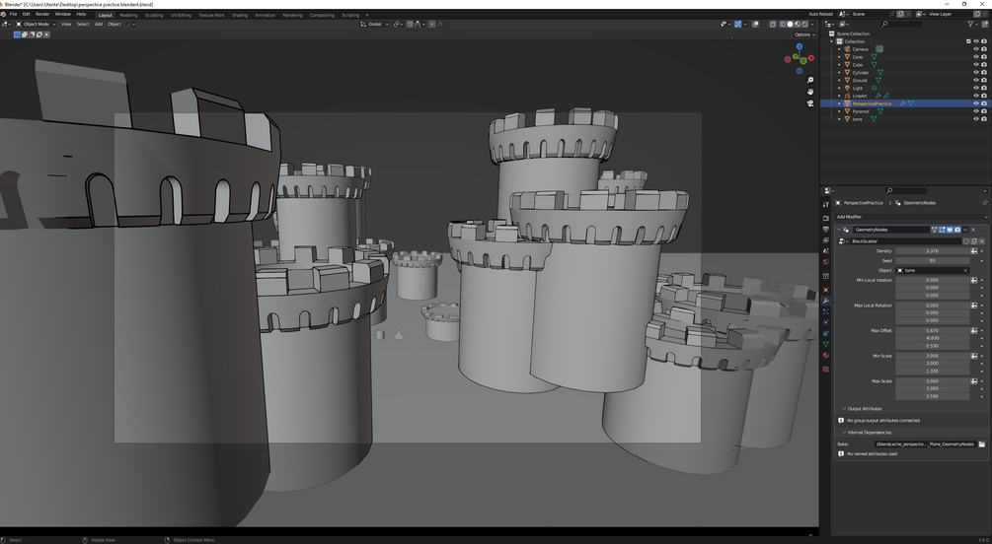Open the Object properties orange square tab
This screenshot has width=992, height=544.
click(825, 290)
